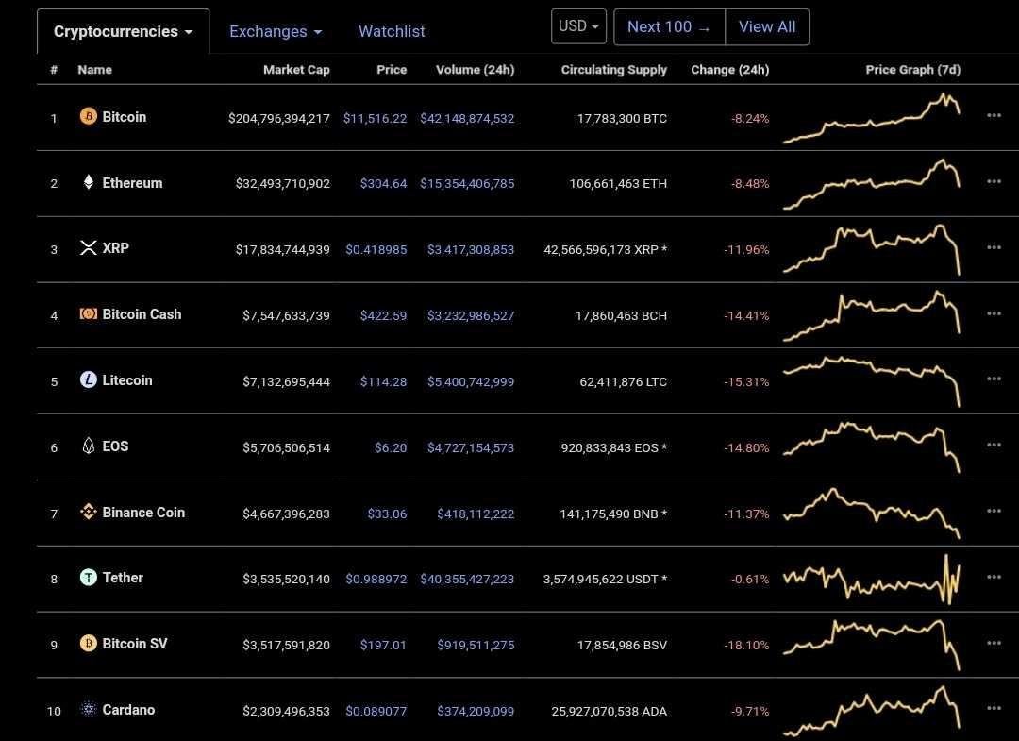1019x741 pixels.
Task: Click the XRP logo icon
Action: pos(89,247)
